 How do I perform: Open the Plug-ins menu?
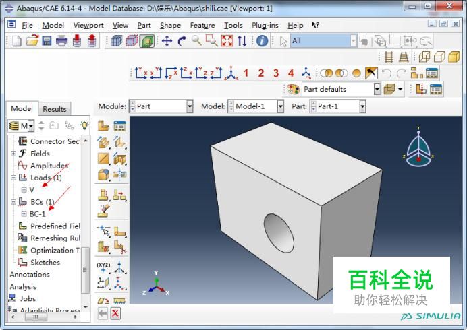(x=265, y=26)
